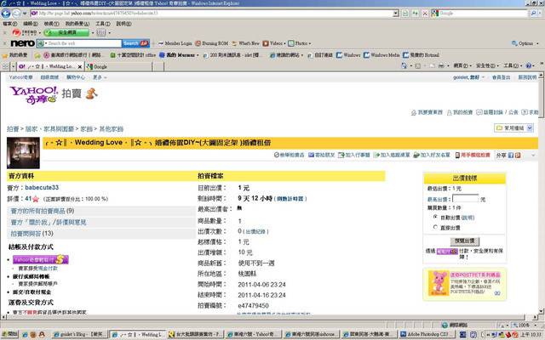
Task: Select the 自動出價 radio button
Action: click(x=435, y=217)
